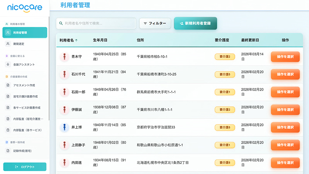
Task: Click the 内部監査（居宅介護支… document icon
Action: (8, 119)
